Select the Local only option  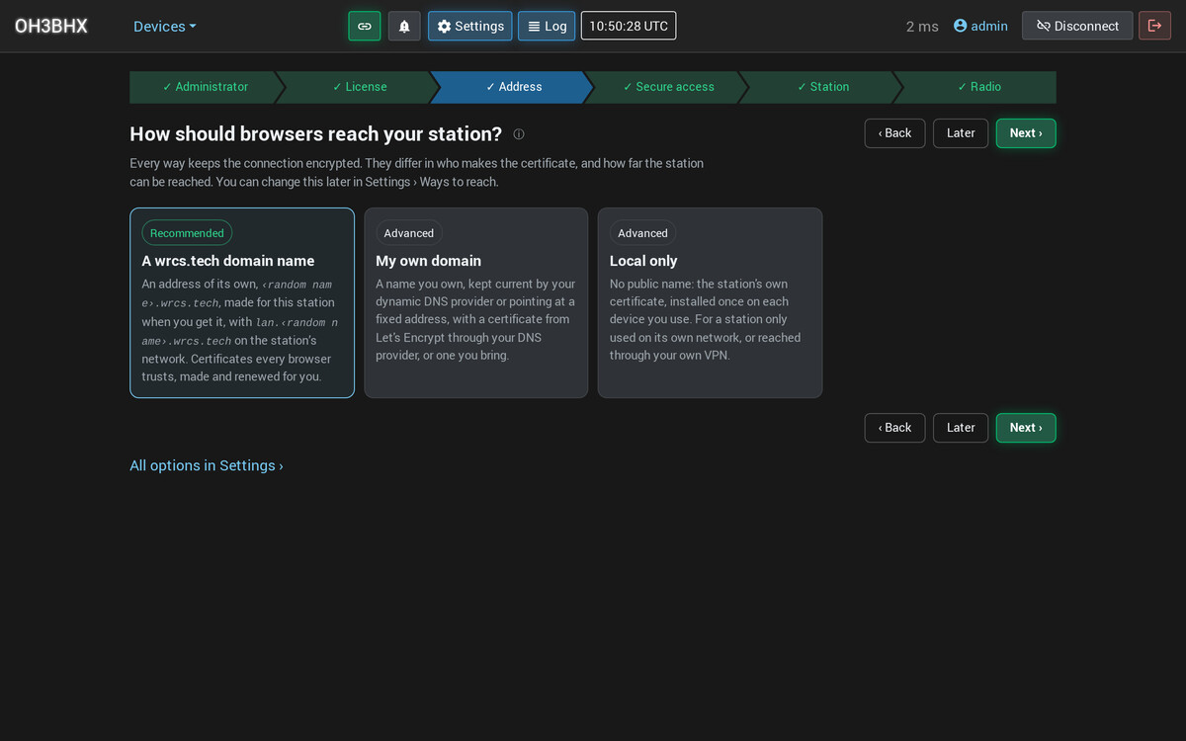pyautogui.click(x=710, y=302)
